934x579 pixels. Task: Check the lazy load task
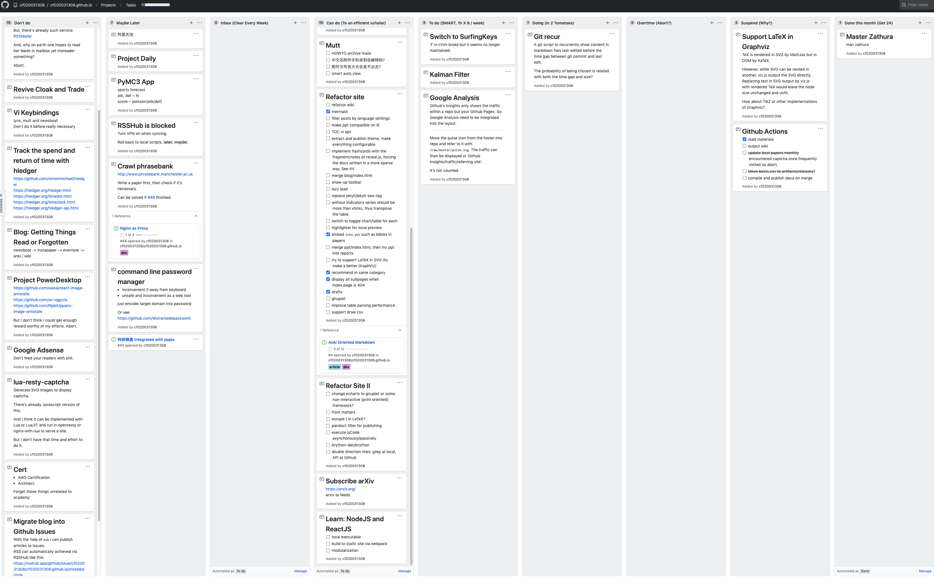coord(328,189)
